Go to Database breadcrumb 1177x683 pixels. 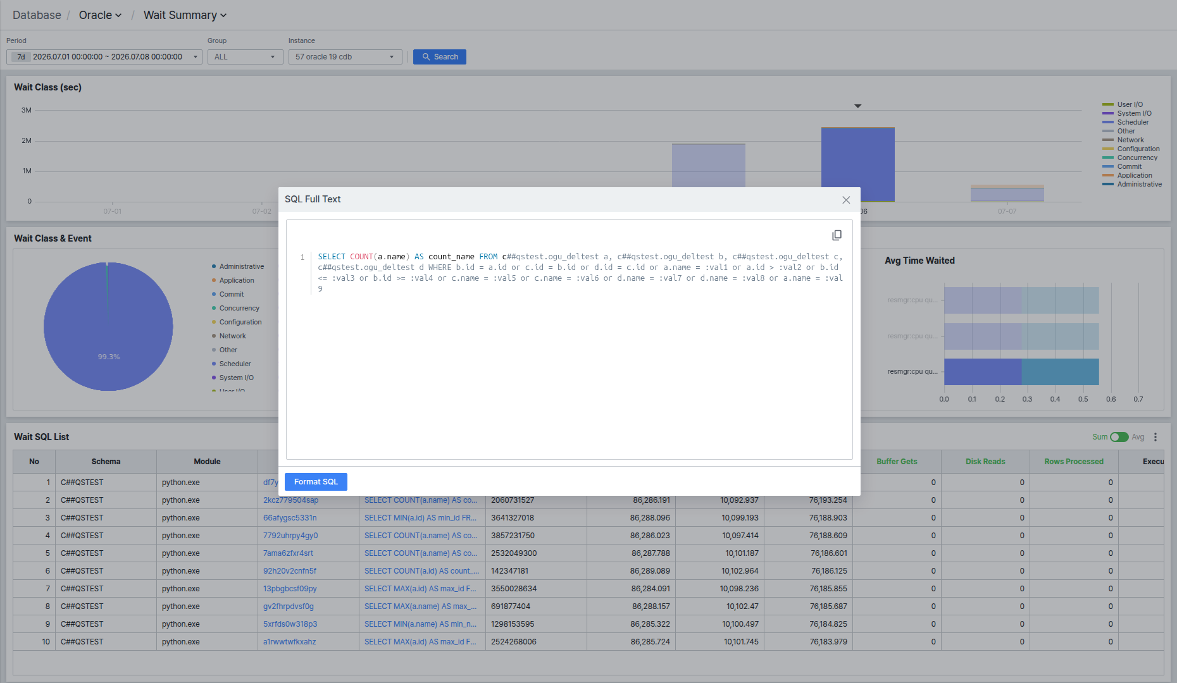point(37,15)
